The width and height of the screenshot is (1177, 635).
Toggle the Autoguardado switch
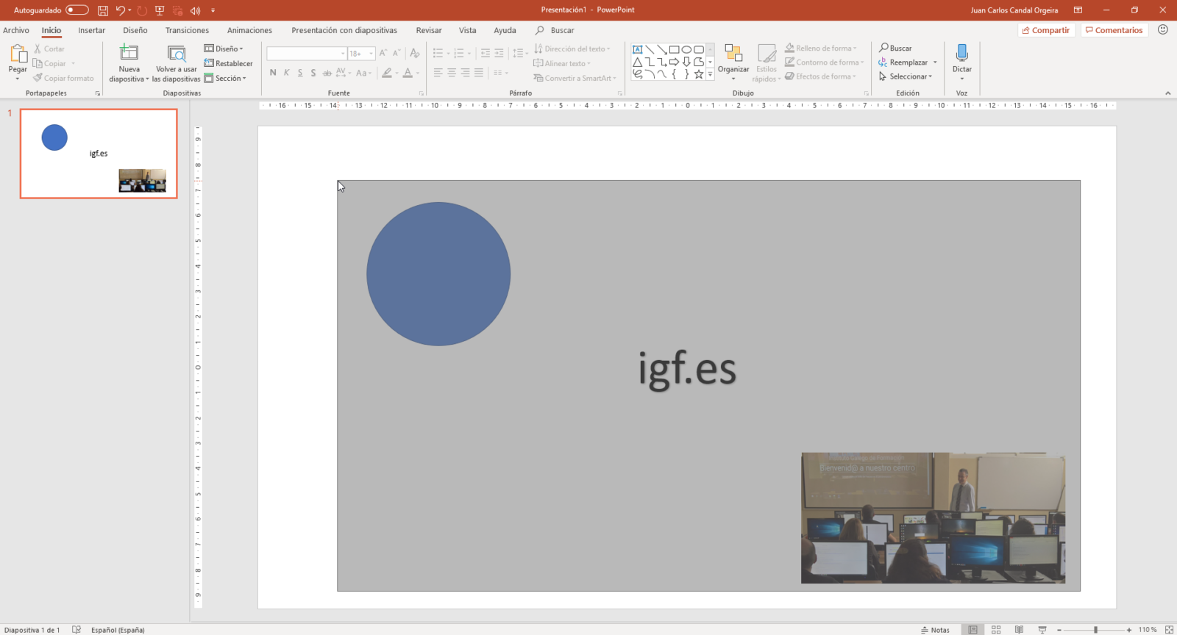pyautogui.click(x=77, y=10)
